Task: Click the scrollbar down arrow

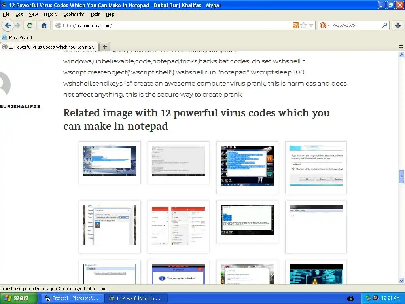Action: click(401, 281)
